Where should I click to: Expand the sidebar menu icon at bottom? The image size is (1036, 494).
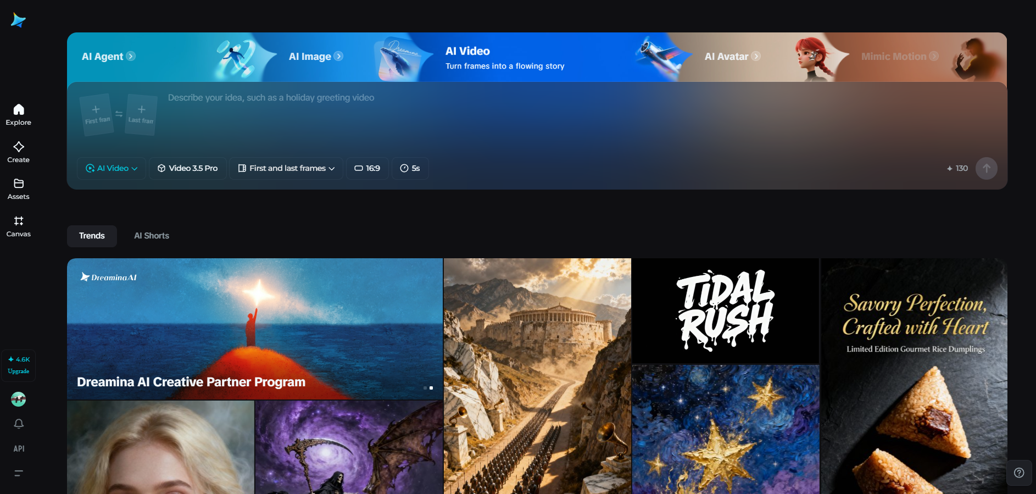tap(19, 473)
